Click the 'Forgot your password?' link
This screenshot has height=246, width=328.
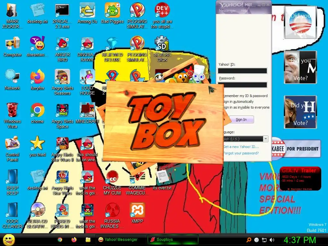[x=241, y=153]
